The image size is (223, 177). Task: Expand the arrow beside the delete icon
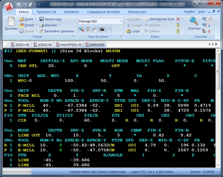[183, 19]
